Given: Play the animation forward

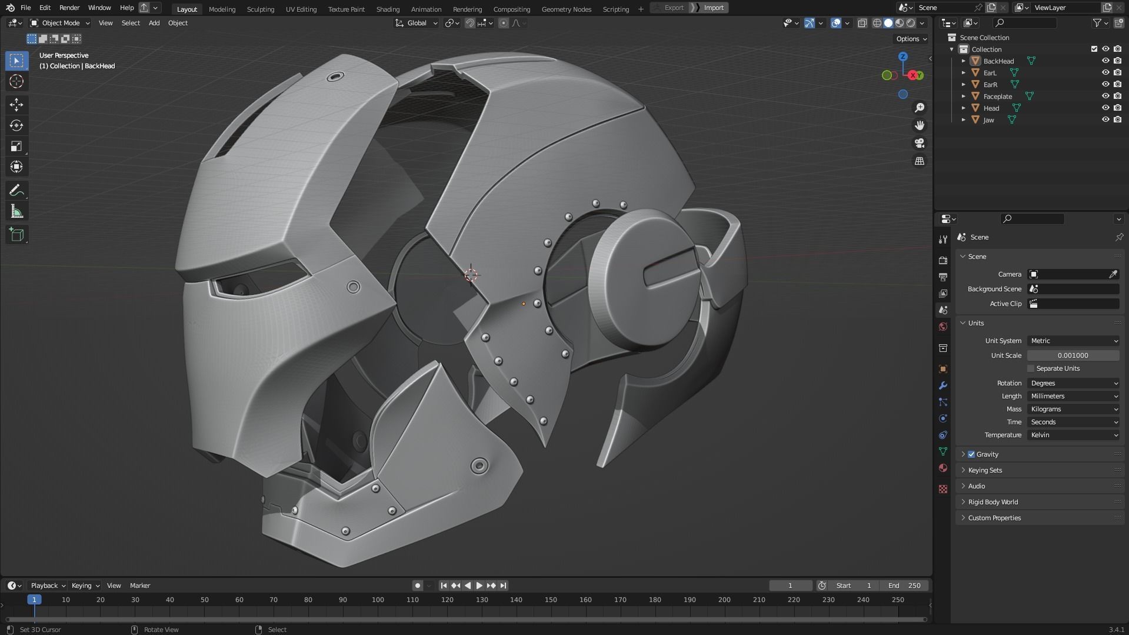Looking at the screenshot, I should pyautogui.click(x=479, y=586).
